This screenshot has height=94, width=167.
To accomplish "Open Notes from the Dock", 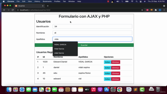I will pos(81,90).
